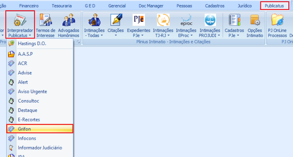Screen dimensions: 293x157
Task: Expand Intimações TJ-RJ dropdown arrow
Action: [x=169, y=36]
